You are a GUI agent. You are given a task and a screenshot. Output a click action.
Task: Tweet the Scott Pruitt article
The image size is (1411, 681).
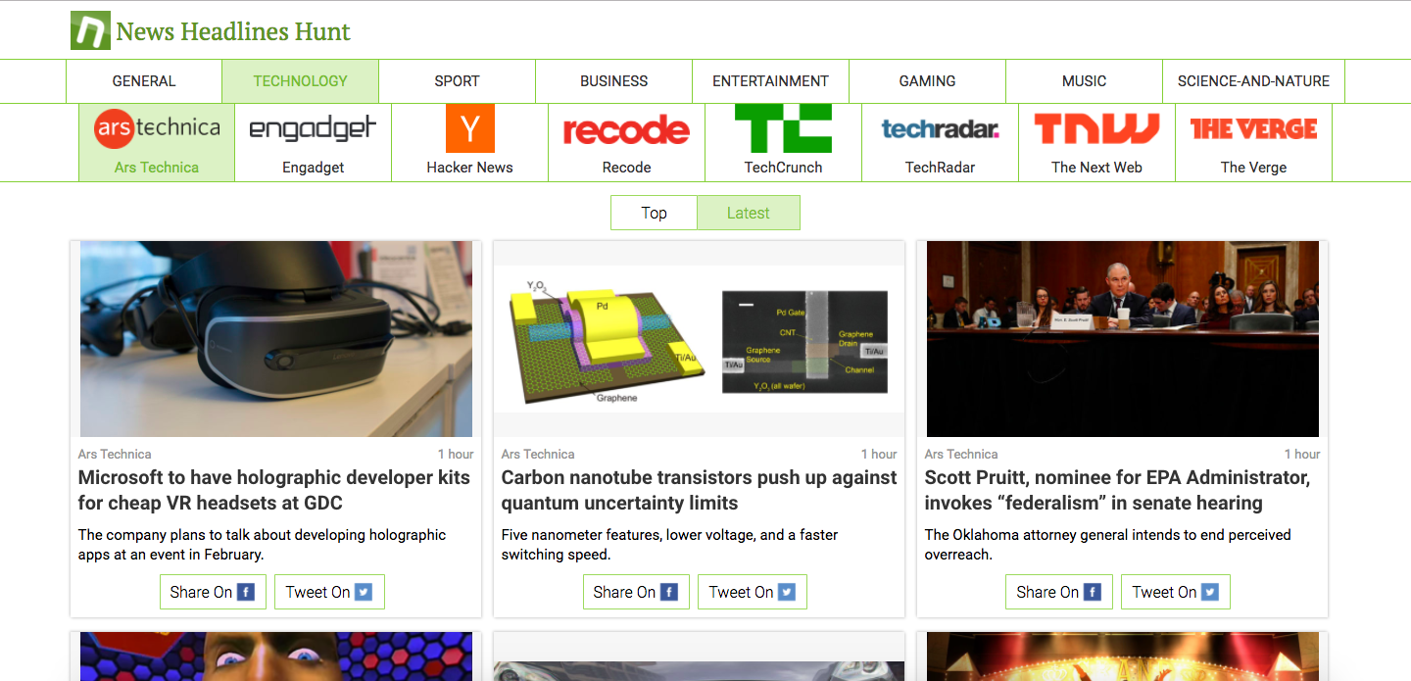click(1176, 592)
